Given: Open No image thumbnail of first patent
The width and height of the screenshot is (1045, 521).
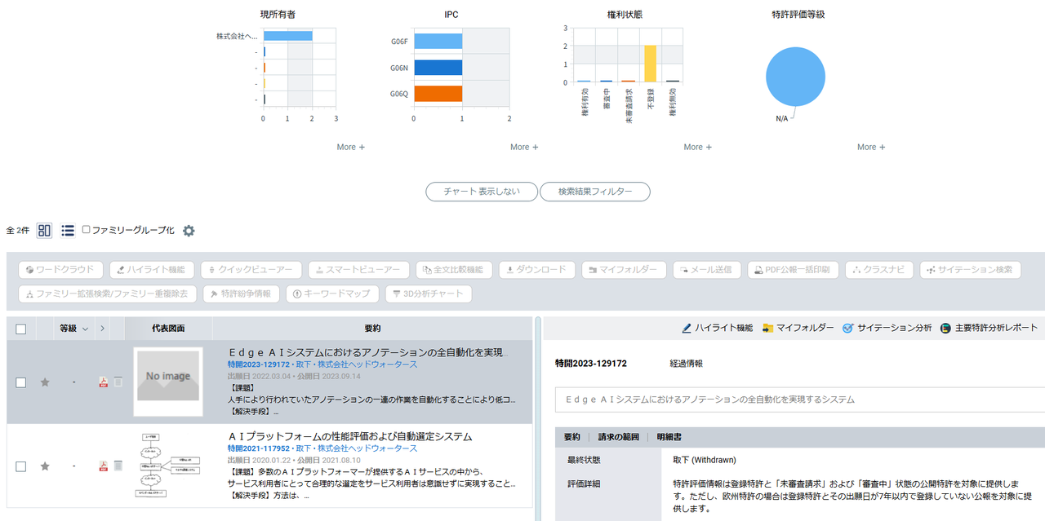Looking at the screenshot, I should point(168,382).
